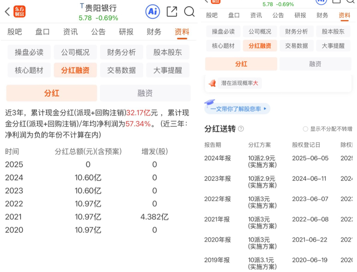Screen dimensions: 357x272
Task: Open 交易数据 in right panel
Action: point(297,46)
